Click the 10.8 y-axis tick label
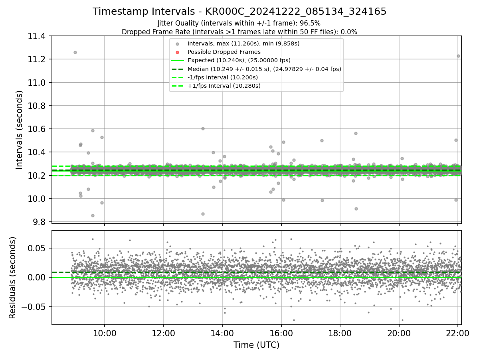479x359 pixels. pyautogui.click(x=37, y=106)
